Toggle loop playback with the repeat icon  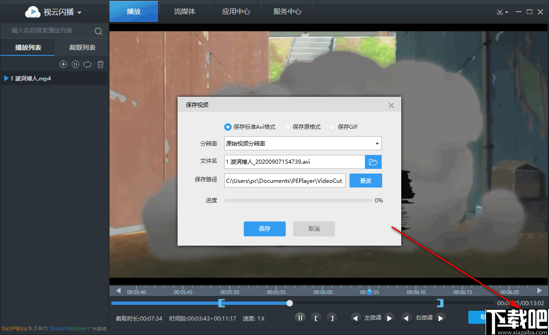pos(88,64)
